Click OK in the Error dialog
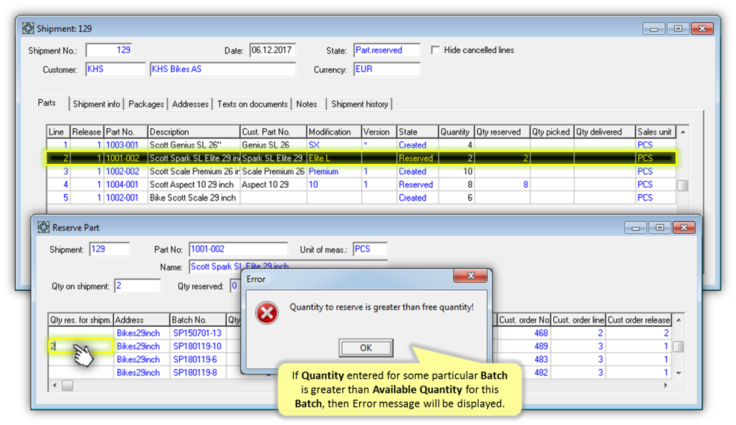Viewport: 736px width, 425px height. point(366,347)
